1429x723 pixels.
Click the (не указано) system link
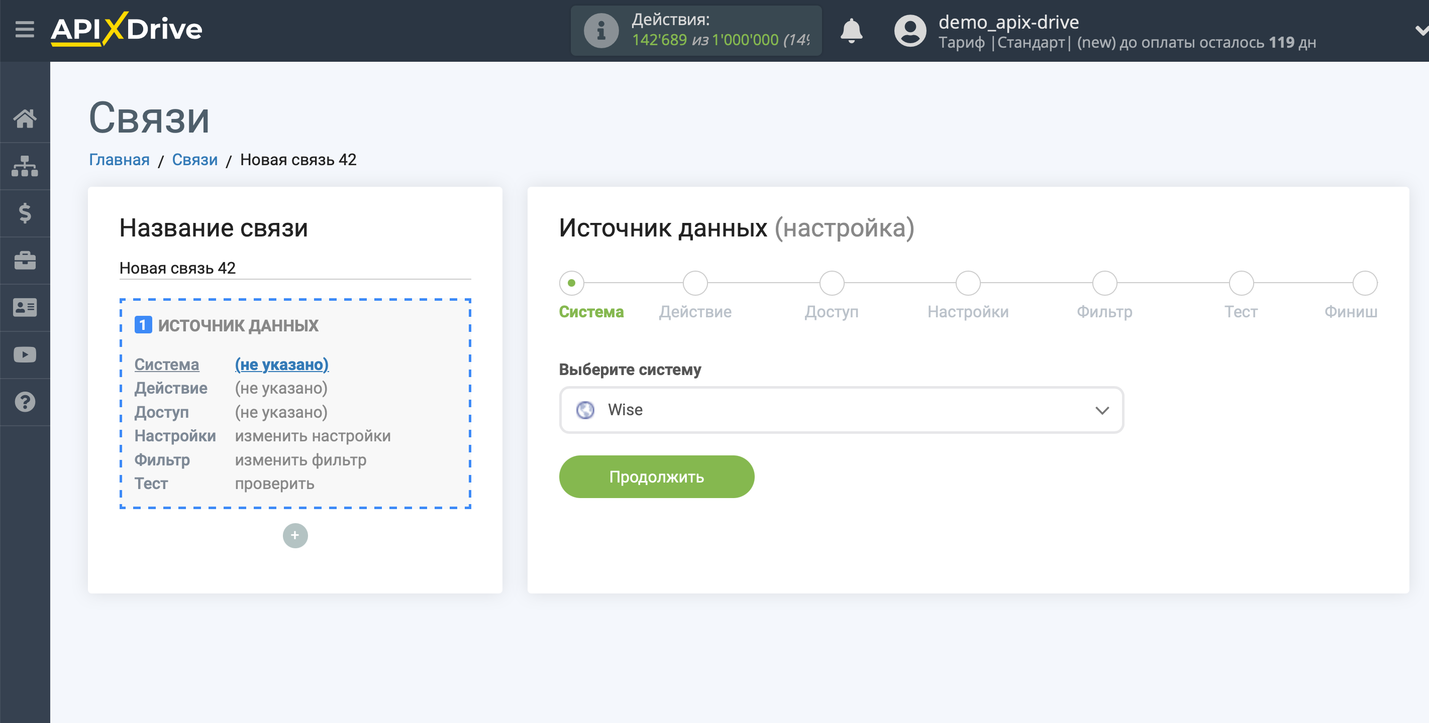click(282, 365)
